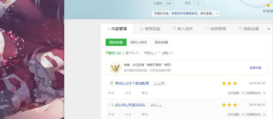Screen dimensions: 273x119
Task: Dismiss the 亲爱的作者 notice banner
Action: (217, 13)
